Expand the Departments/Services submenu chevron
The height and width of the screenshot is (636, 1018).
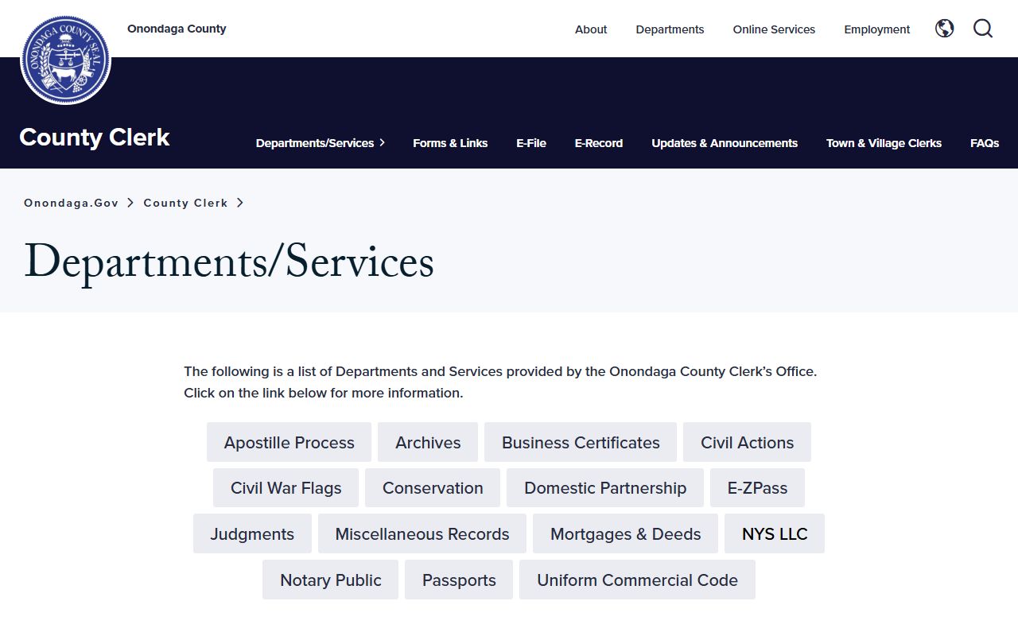383,143
